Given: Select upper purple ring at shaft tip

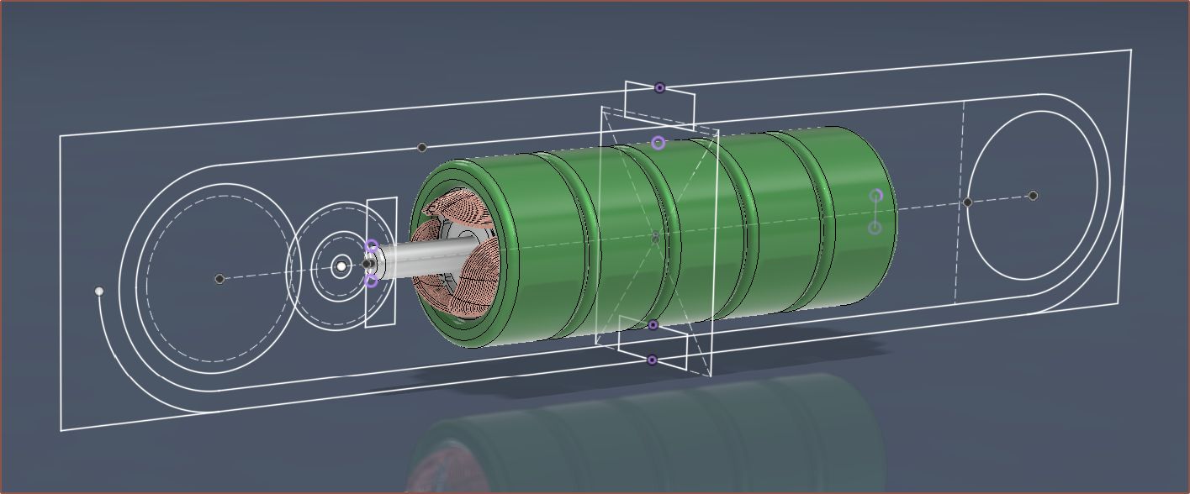Looking at the screenshot, I should point(372,246).
